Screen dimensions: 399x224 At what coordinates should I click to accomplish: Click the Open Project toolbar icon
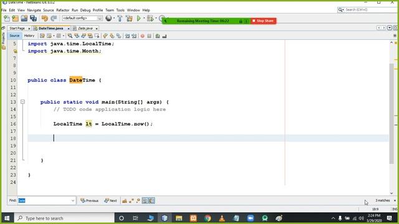pyautogui.click(x=24, y=18)
